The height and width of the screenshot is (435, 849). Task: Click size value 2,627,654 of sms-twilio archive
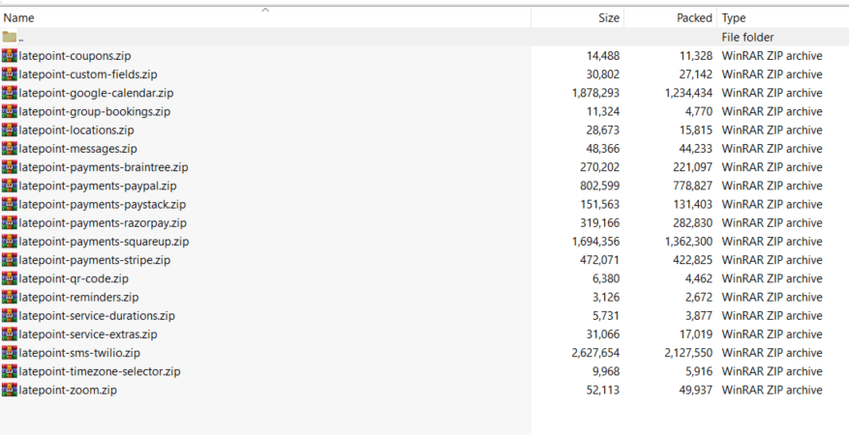[595, 353]
